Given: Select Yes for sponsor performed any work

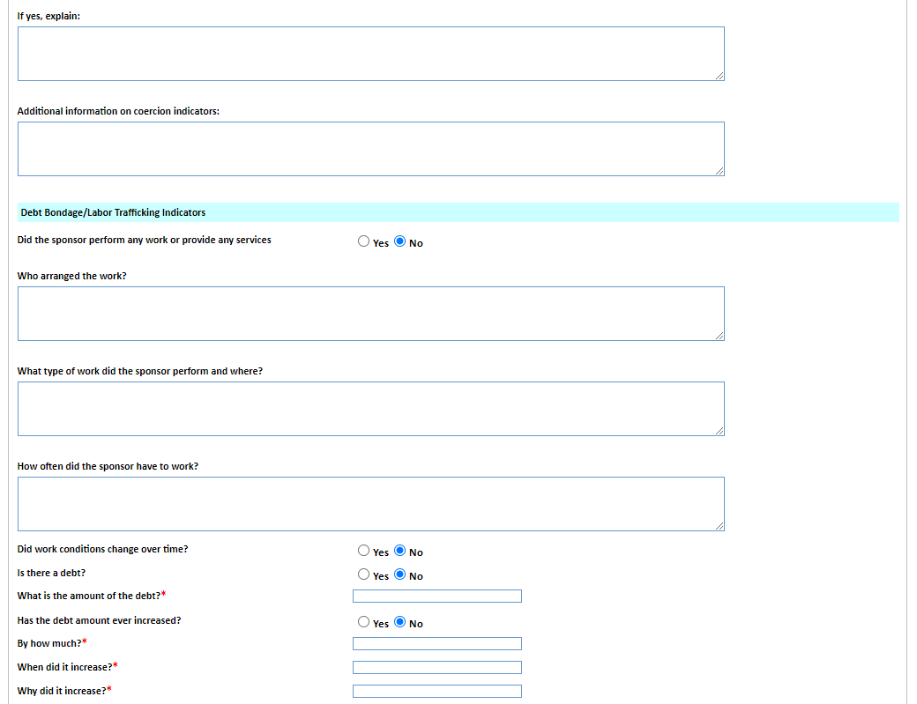Looking at the screenshot, I should 364,241.
